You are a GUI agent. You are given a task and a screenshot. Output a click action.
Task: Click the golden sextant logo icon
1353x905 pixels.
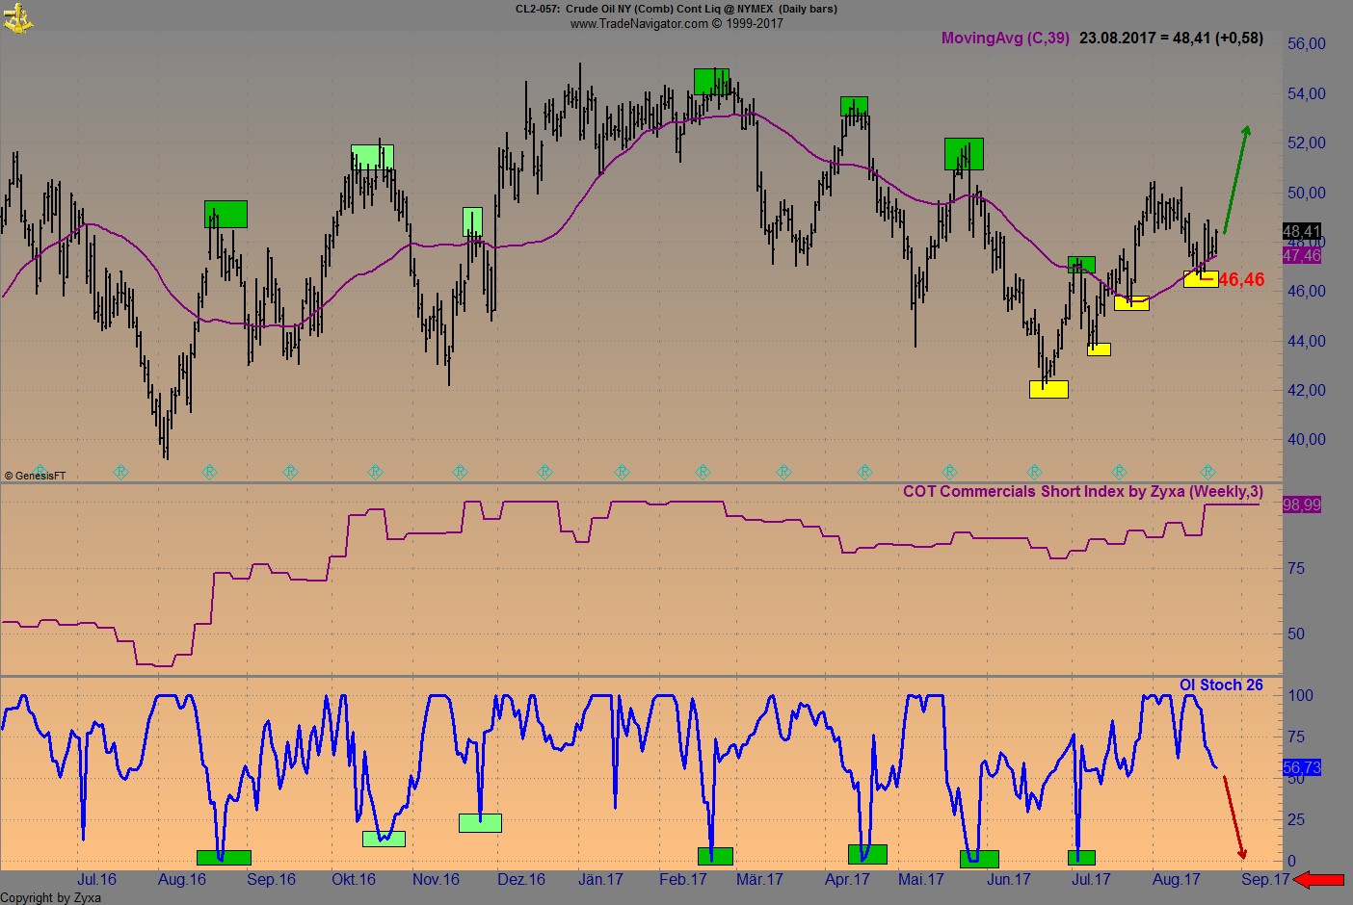[19, 17]
